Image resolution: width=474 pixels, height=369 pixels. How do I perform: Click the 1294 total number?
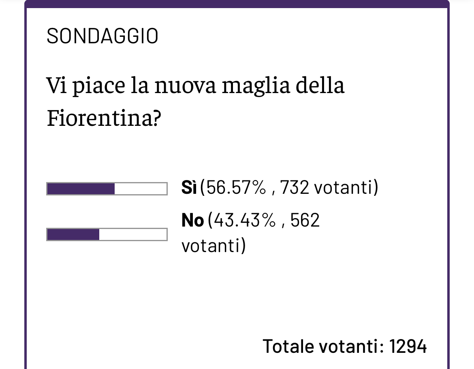pos(408,346)
